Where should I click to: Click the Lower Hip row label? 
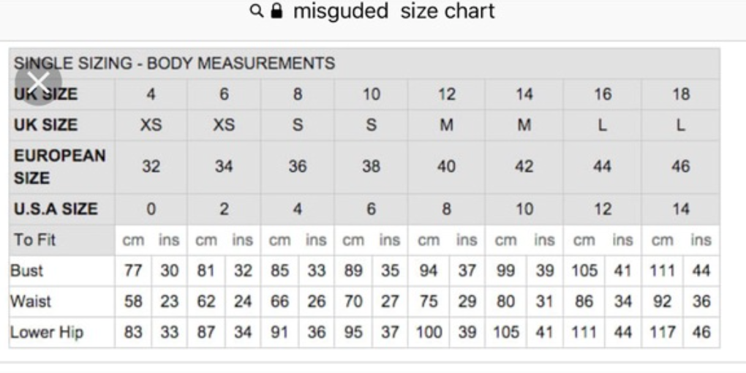(47, 332)
